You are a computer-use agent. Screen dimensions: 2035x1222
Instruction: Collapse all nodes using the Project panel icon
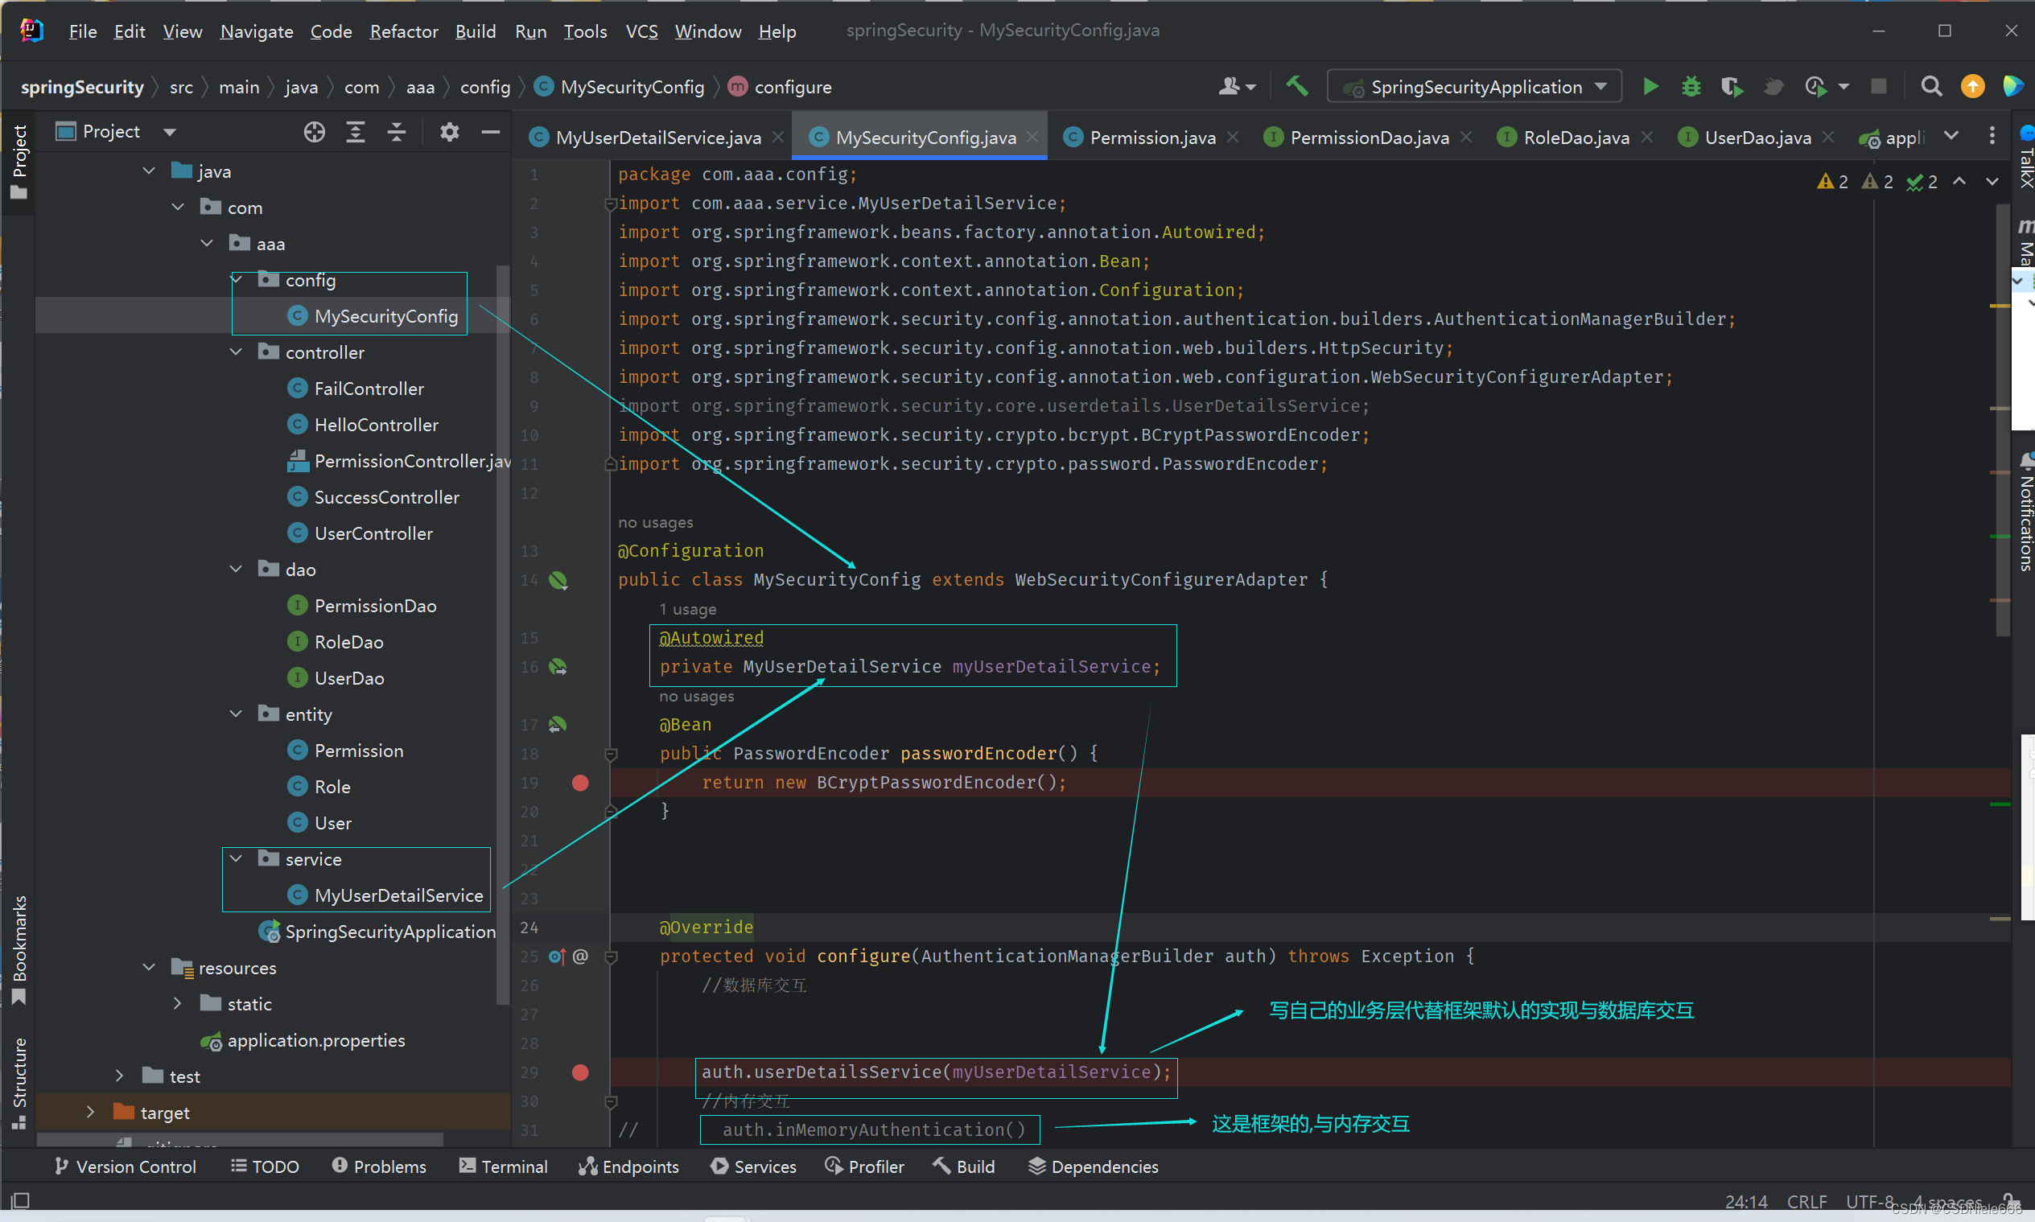pyautogui.click(x=396, y=132)
